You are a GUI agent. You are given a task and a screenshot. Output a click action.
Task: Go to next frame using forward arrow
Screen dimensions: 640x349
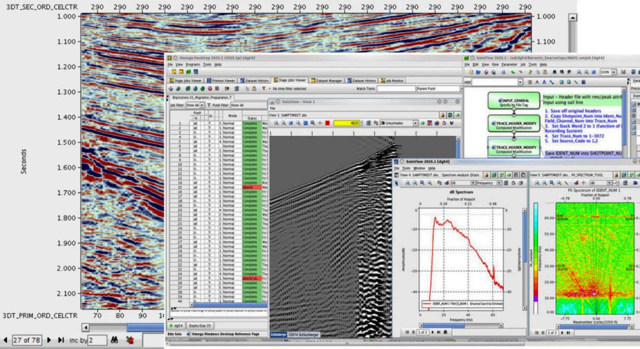(x=49, y=339)
